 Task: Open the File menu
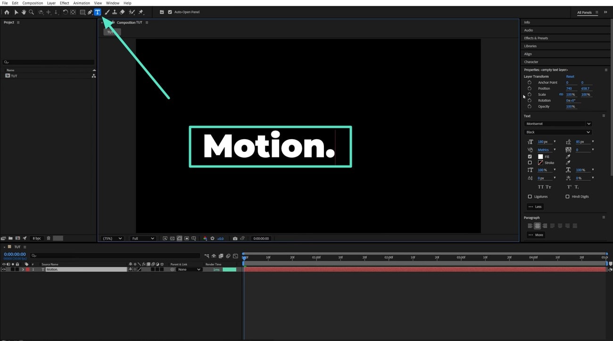pyautogui.click(x=5, y=3)
